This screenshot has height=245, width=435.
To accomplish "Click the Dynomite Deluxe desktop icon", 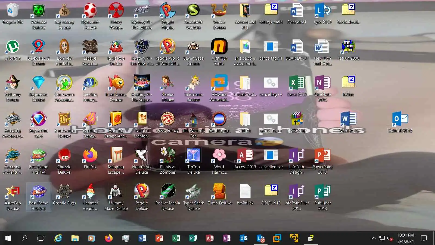I will [90, 16].
